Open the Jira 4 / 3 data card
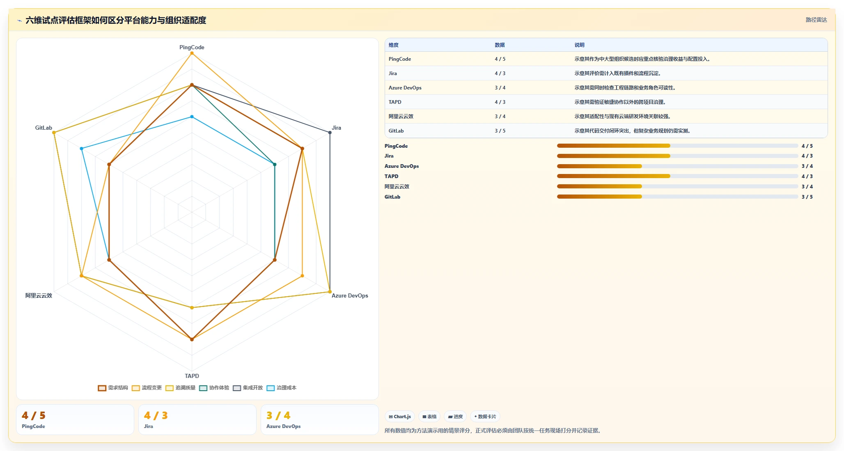844x451 pixels. point(197,420)
